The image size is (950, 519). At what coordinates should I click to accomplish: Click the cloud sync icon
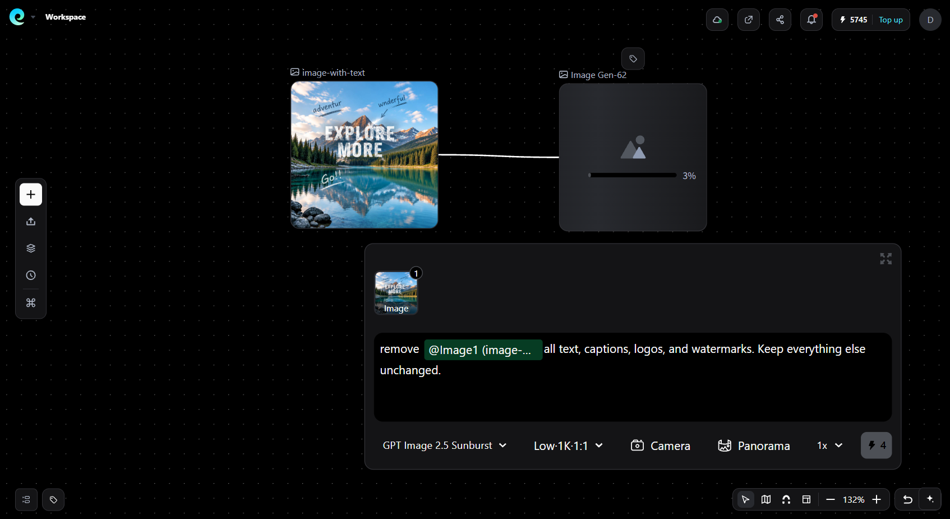[717, 20]
